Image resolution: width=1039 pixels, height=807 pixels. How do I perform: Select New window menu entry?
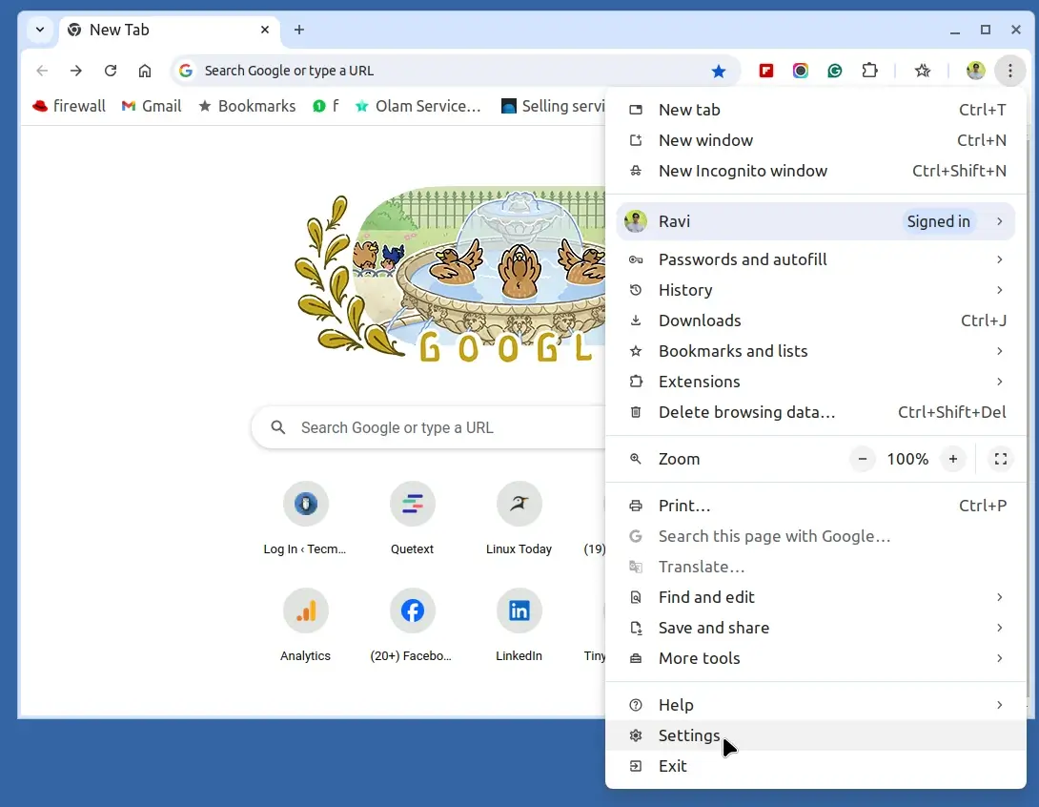[816, 140]
